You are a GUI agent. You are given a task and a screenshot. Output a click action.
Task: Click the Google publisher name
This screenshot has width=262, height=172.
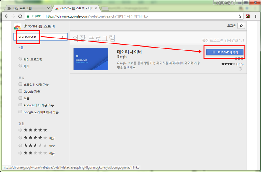point(122,57)
